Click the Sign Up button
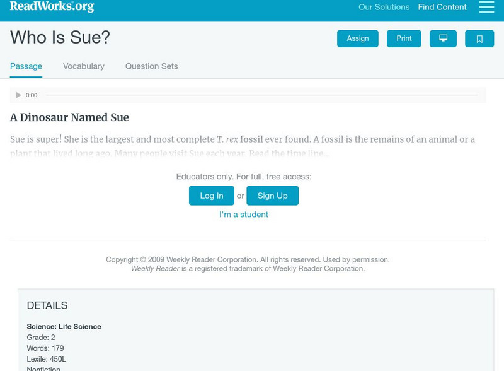Screen dimensions: 504x371 [272, 196]
